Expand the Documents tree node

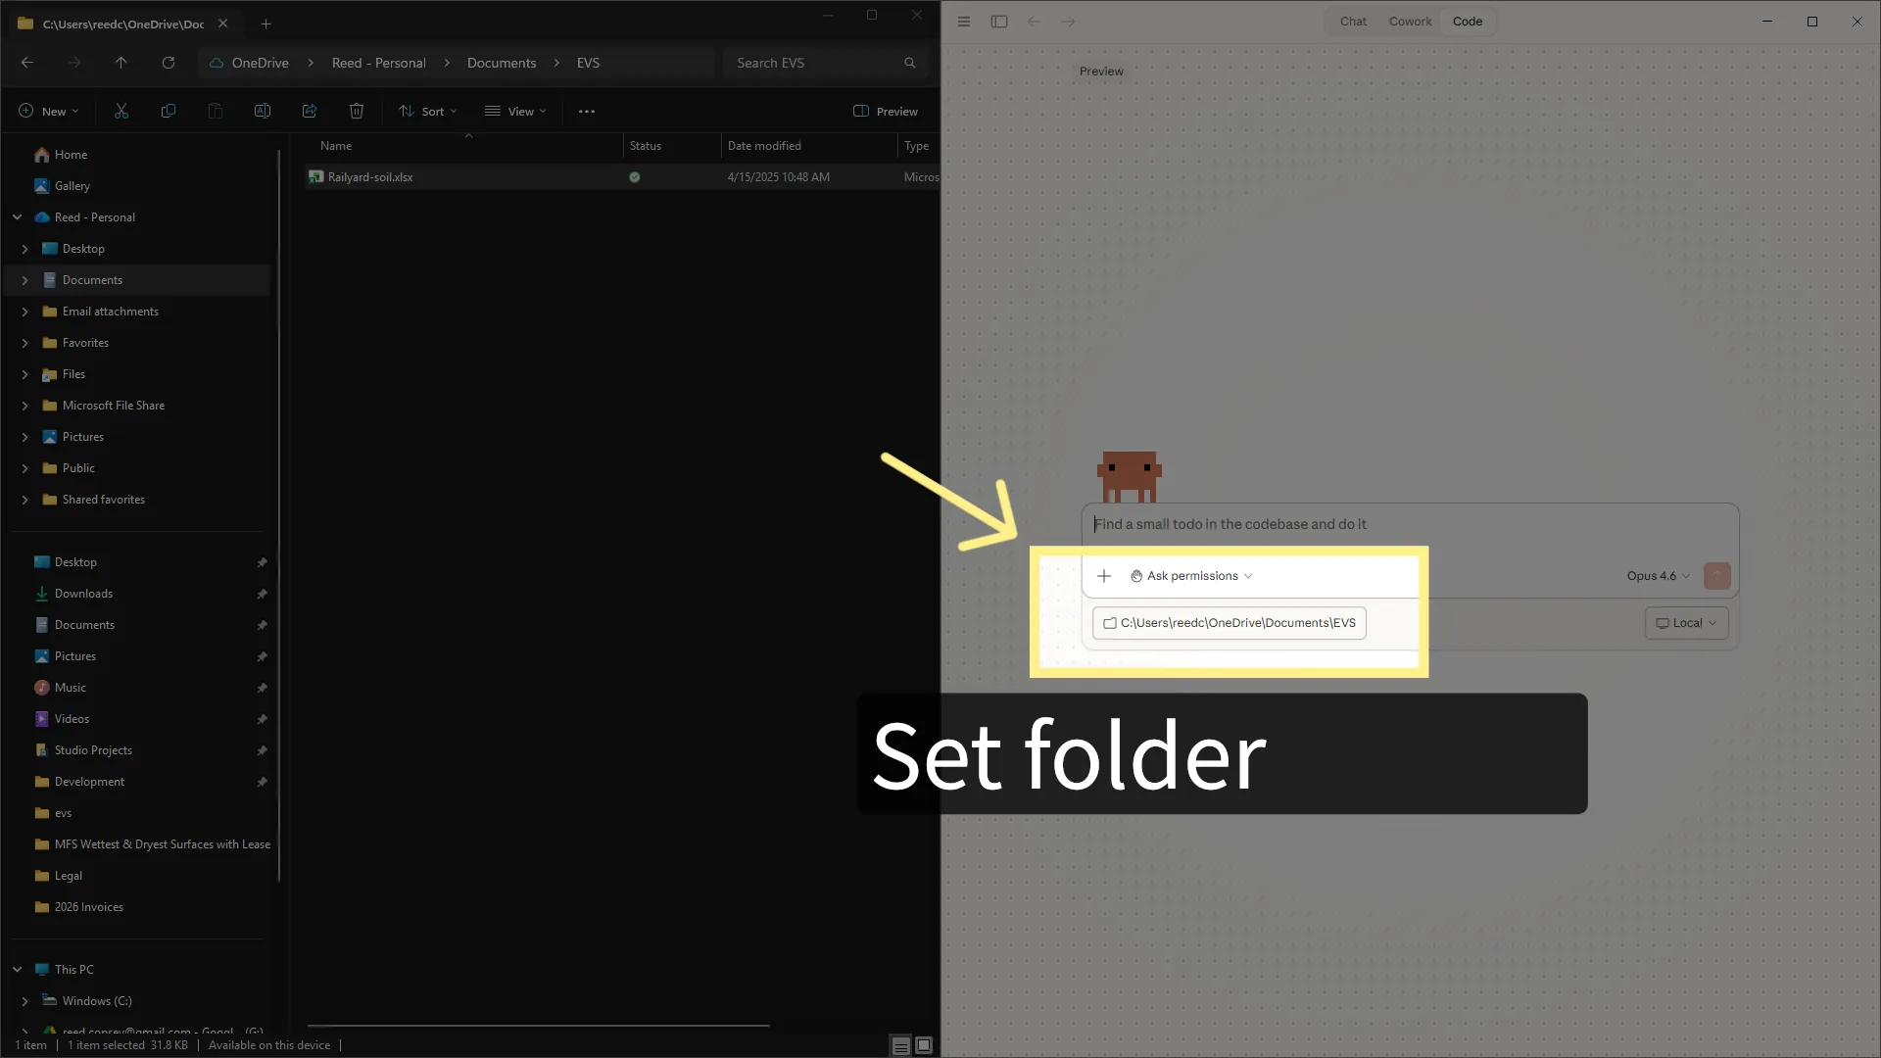coord(25,280)
